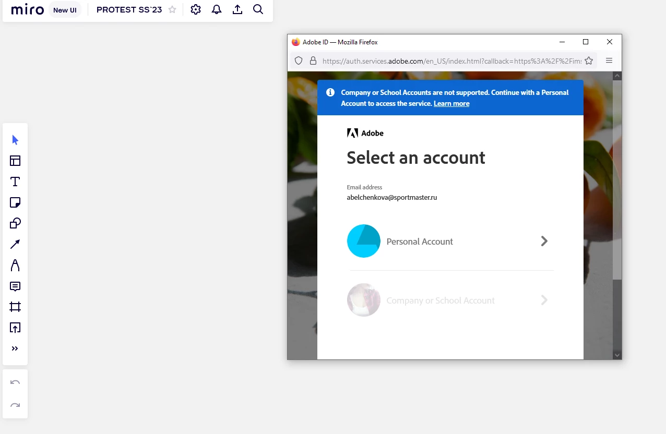
Task: Select the Text tool in Miro
Action: (15, 182)
